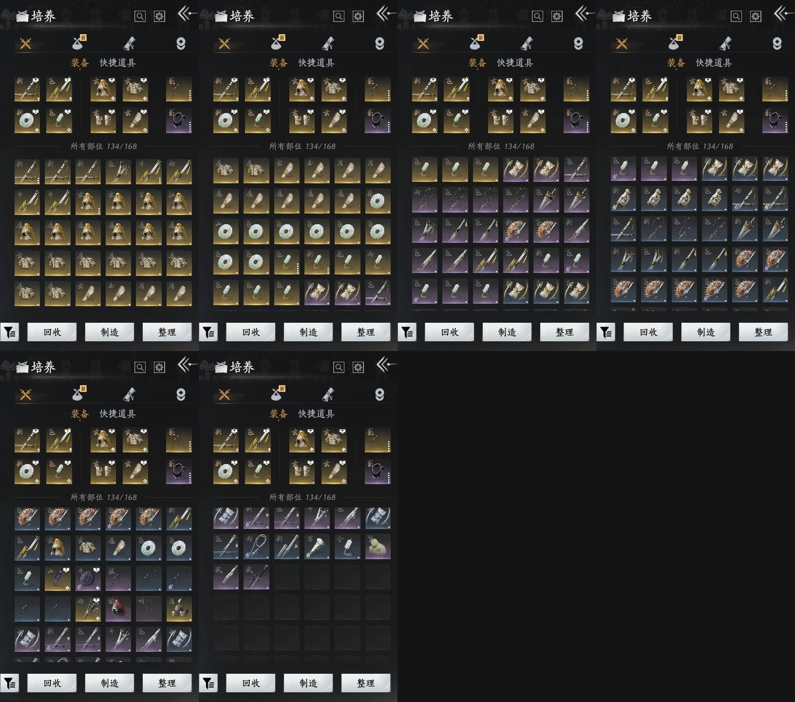
Task: Select the 装备 tab in fifth panel
Action: click(80, 414)
